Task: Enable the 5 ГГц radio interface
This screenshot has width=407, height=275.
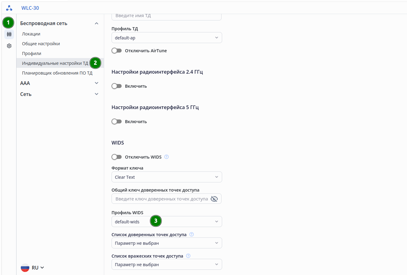Action: 117,122
